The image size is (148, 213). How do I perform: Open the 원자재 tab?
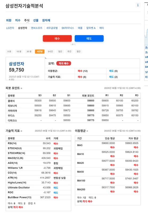(46, 21)
